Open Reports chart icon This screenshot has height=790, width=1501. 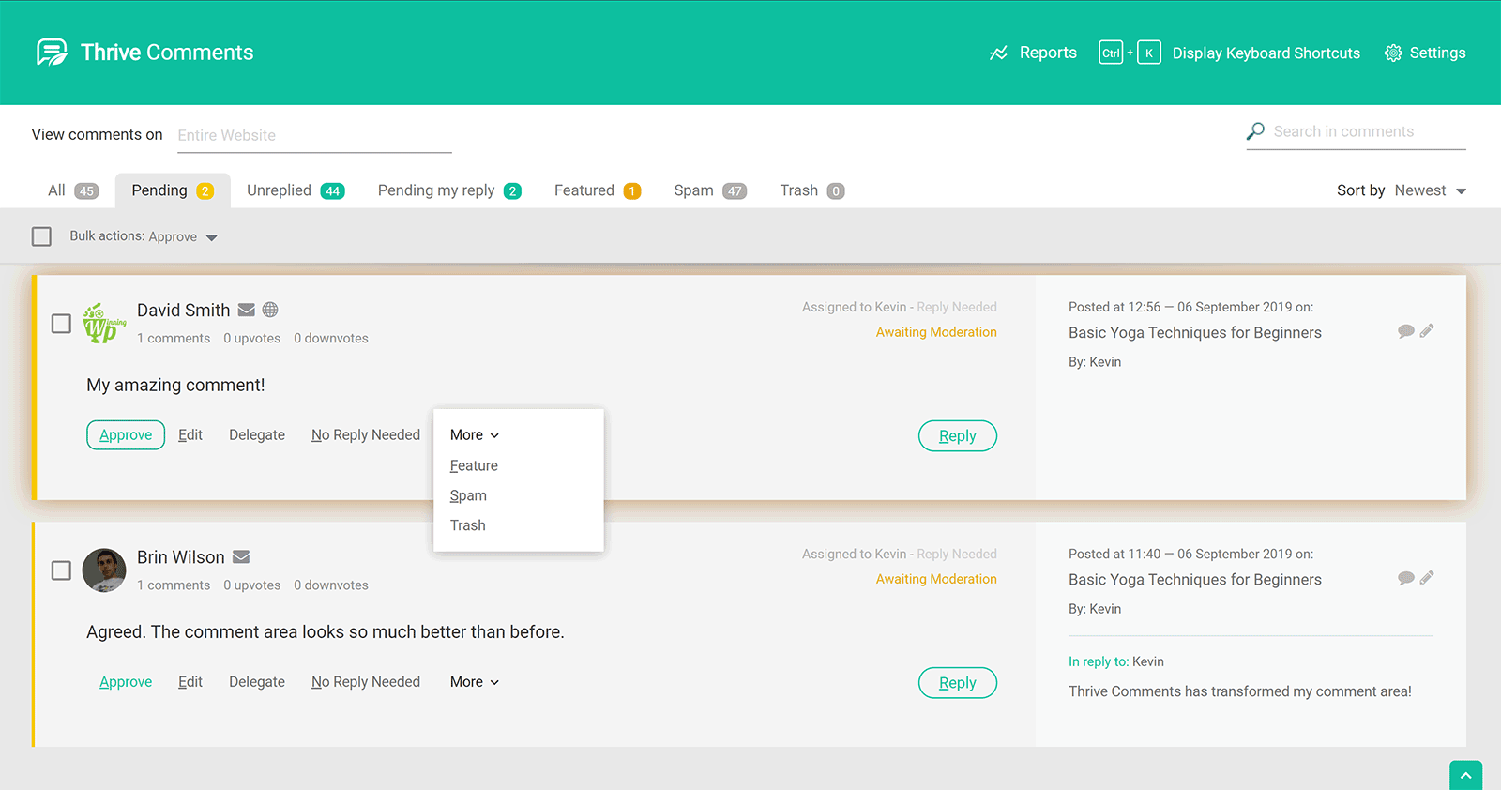coord(998,53)
